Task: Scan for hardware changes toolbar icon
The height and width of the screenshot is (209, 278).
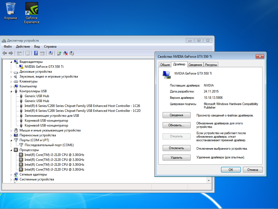Action: 51,53
